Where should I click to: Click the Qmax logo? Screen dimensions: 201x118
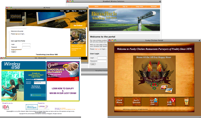click(x=43, y=107)
